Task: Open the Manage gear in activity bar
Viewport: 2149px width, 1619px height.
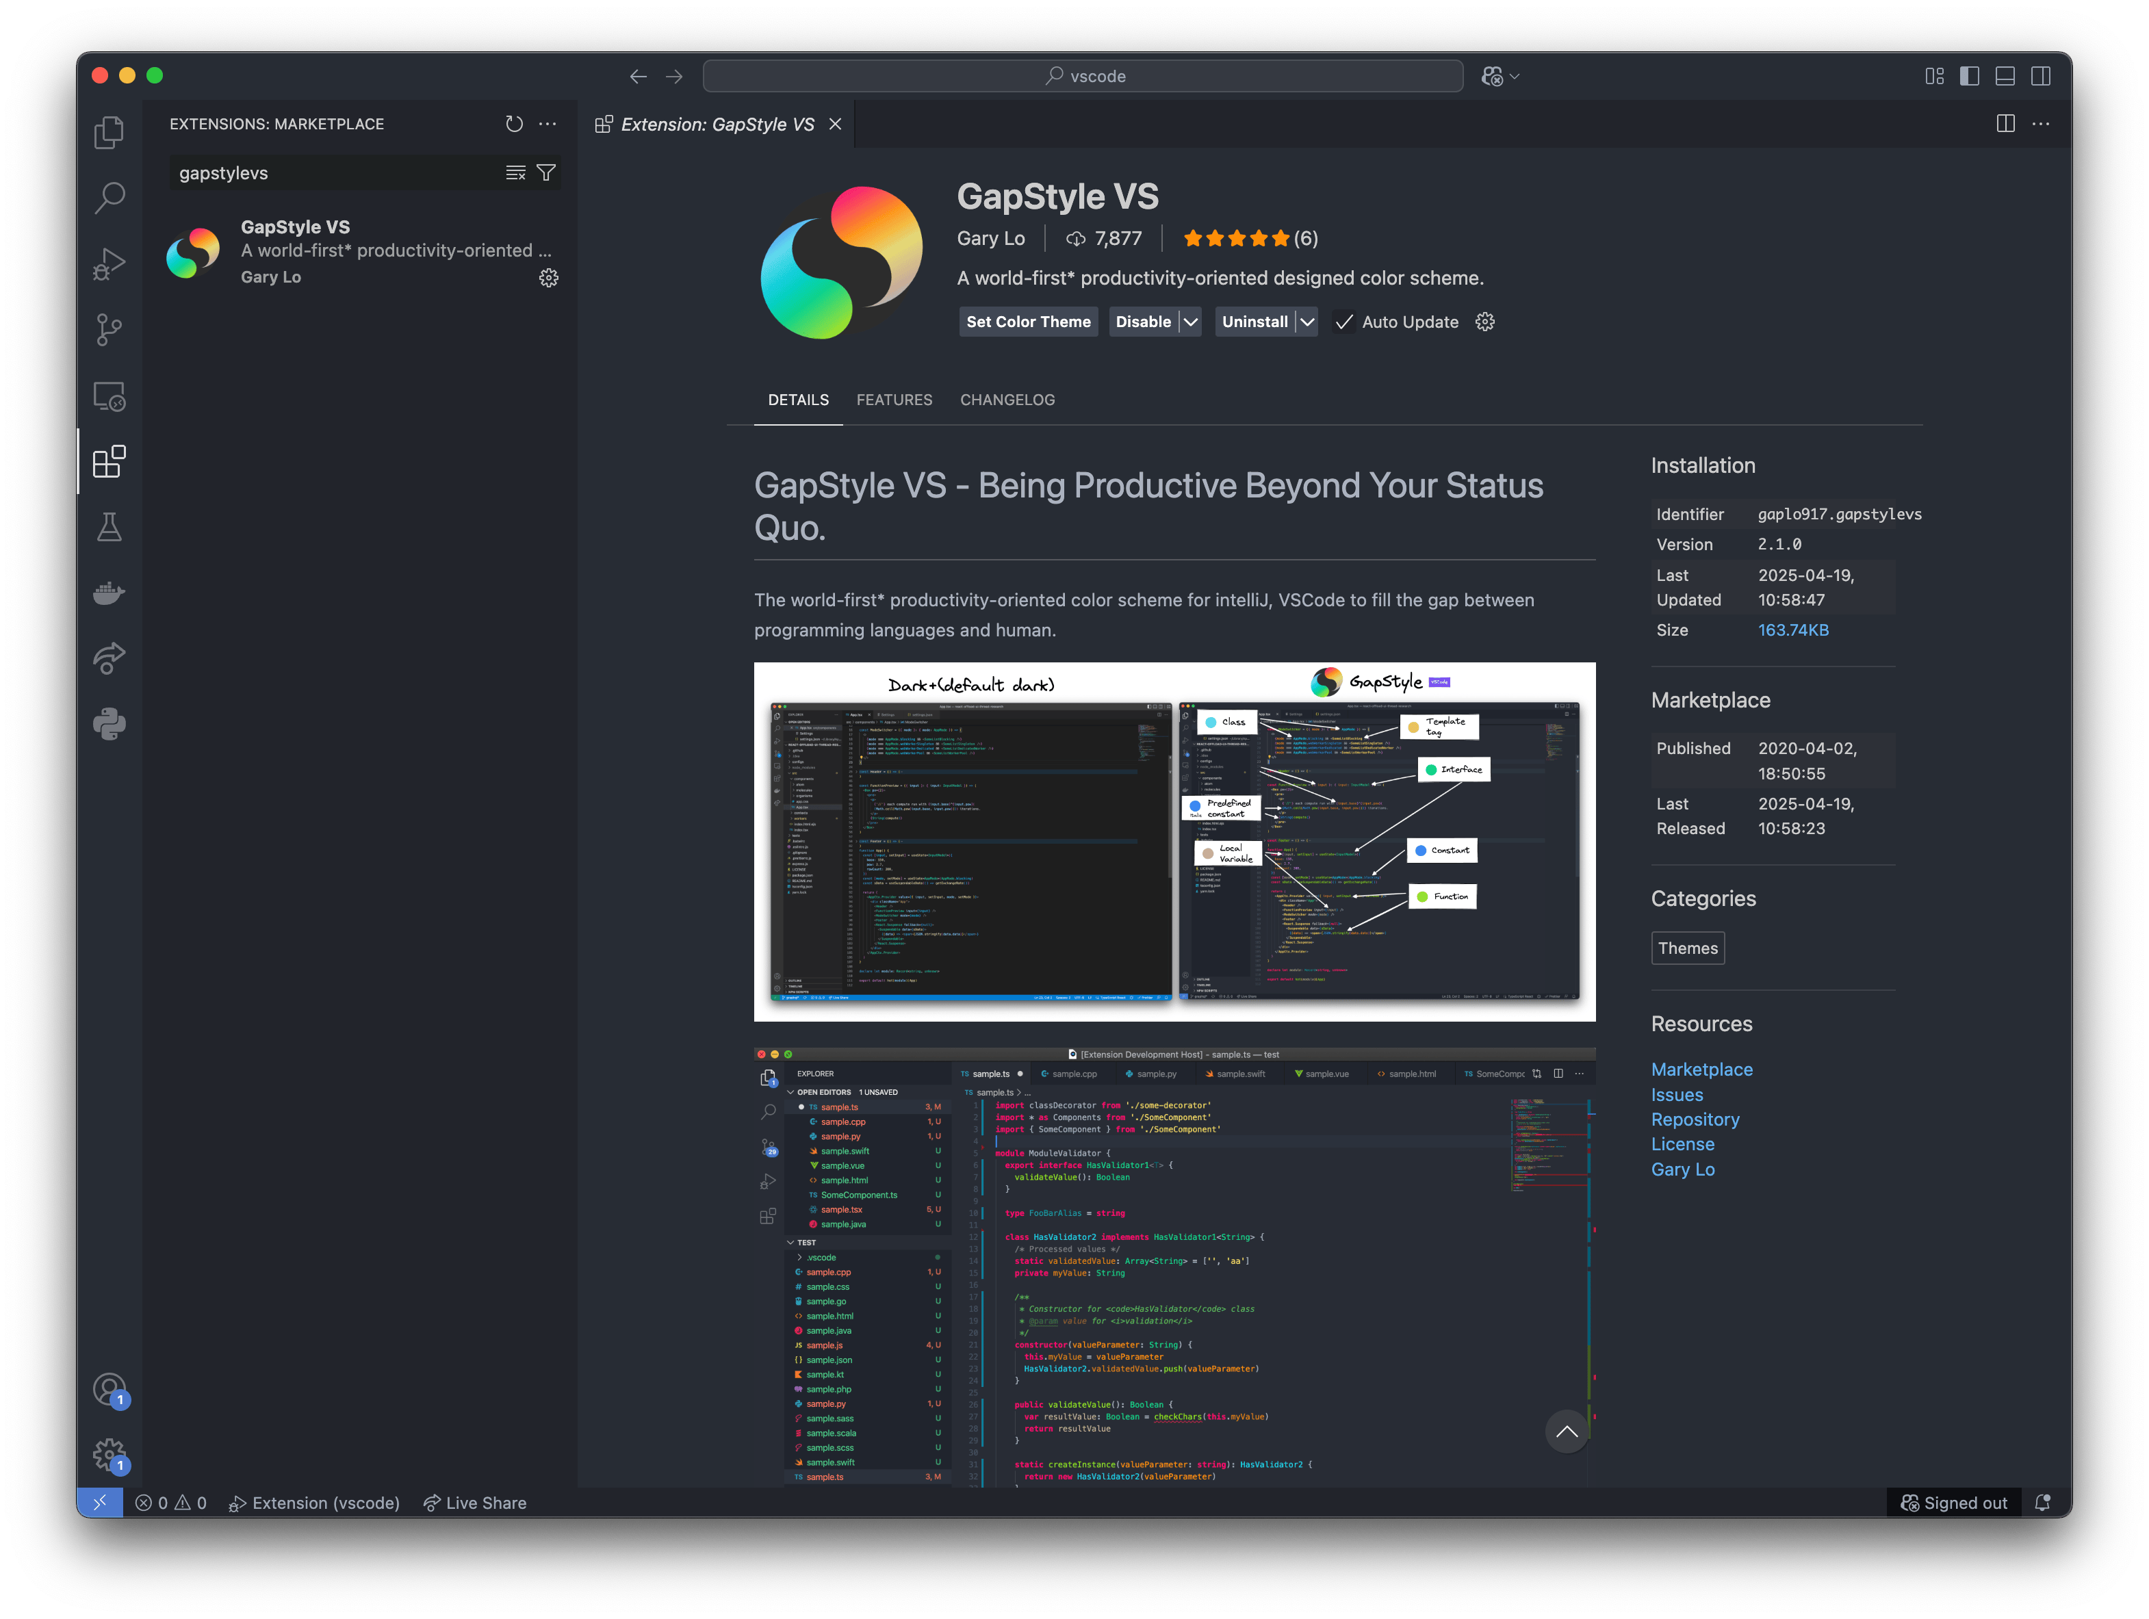Action: tap(109, 1455)
